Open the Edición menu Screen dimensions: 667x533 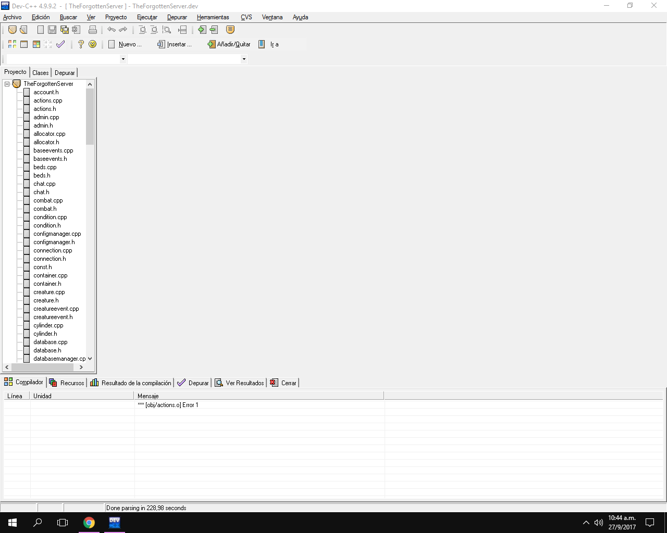point(41,17)
